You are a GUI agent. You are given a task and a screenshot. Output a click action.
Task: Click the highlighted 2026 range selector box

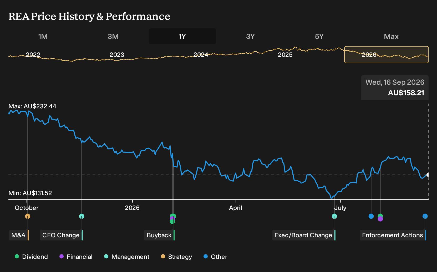click(386, 55)
